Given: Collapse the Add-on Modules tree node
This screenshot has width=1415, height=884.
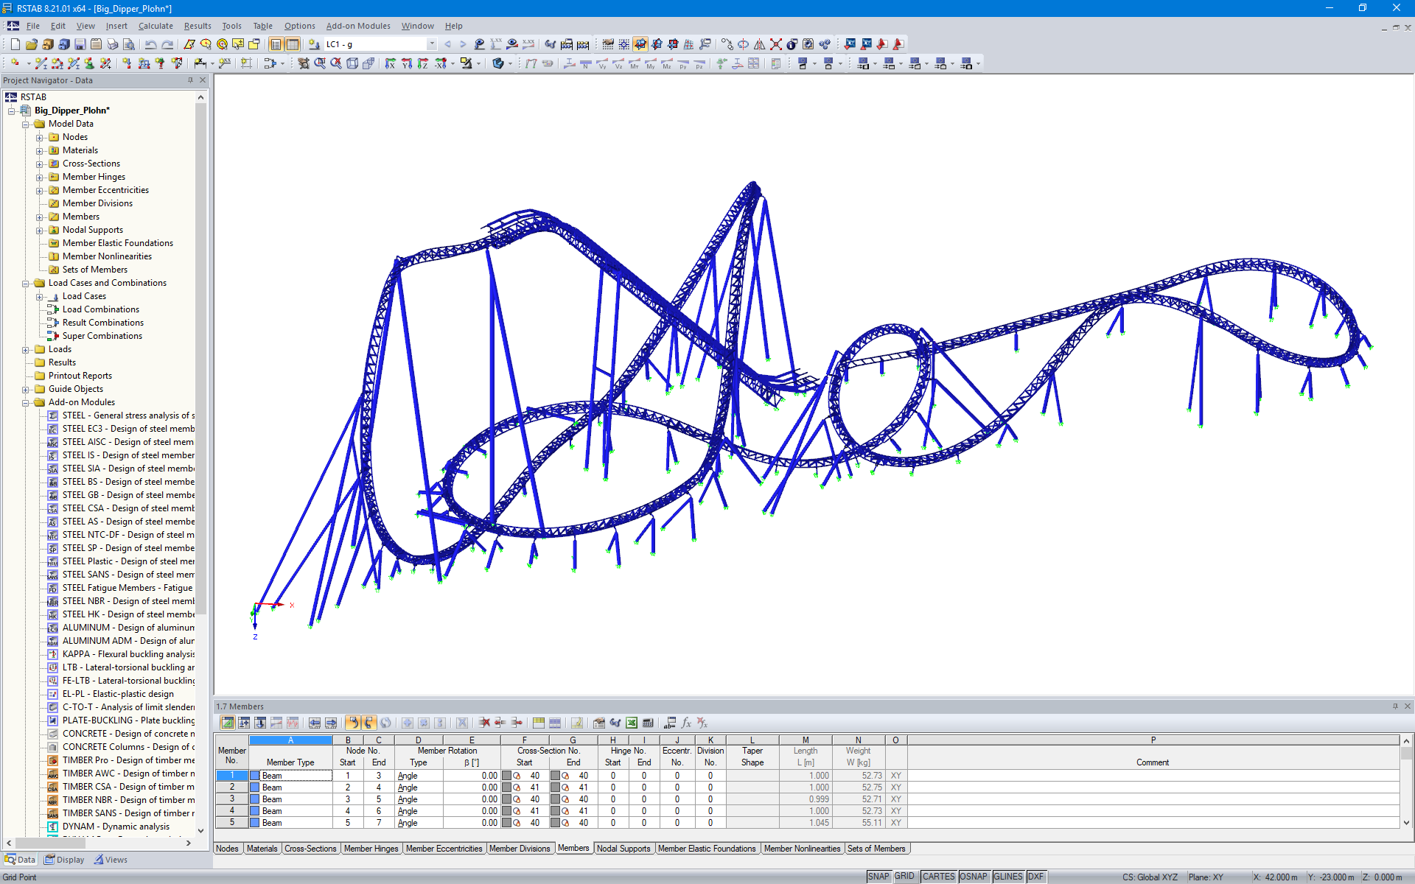Looking at the screenshot, I should click(x=26, y=402).
